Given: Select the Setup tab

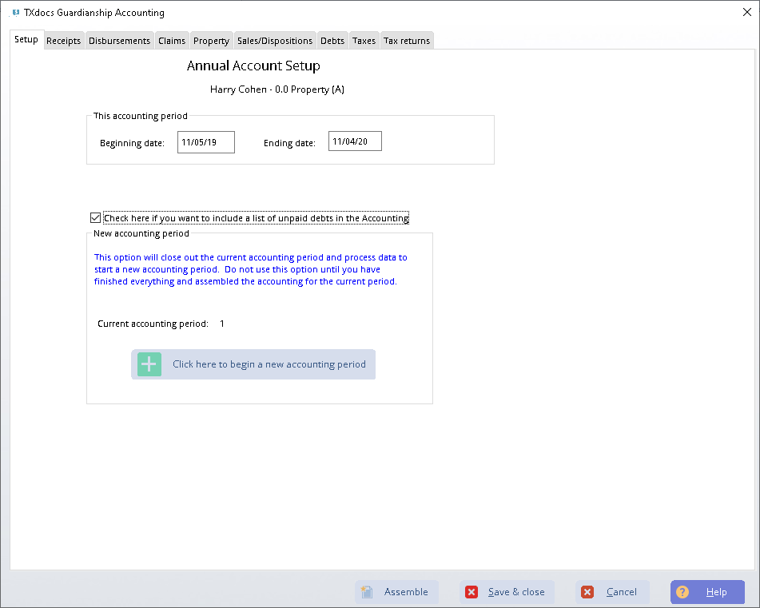Looking at the screenshot, I should 26,40.
